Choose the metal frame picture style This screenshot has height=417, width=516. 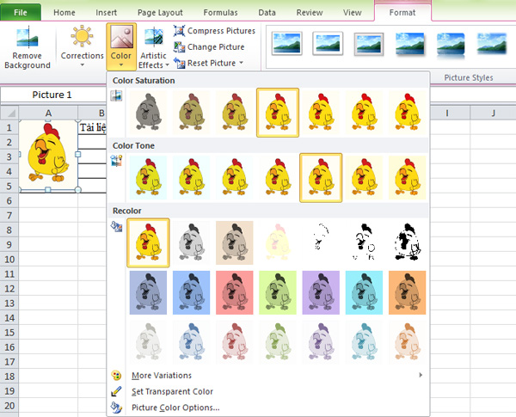pyautogui.click(x=369, y=44)
